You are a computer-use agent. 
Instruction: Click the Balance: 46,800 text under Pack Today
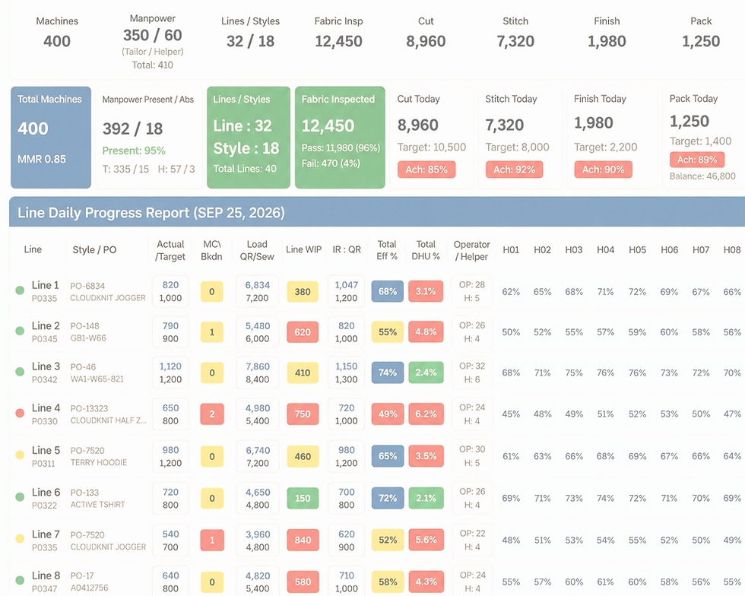click(x=702, y=176)
